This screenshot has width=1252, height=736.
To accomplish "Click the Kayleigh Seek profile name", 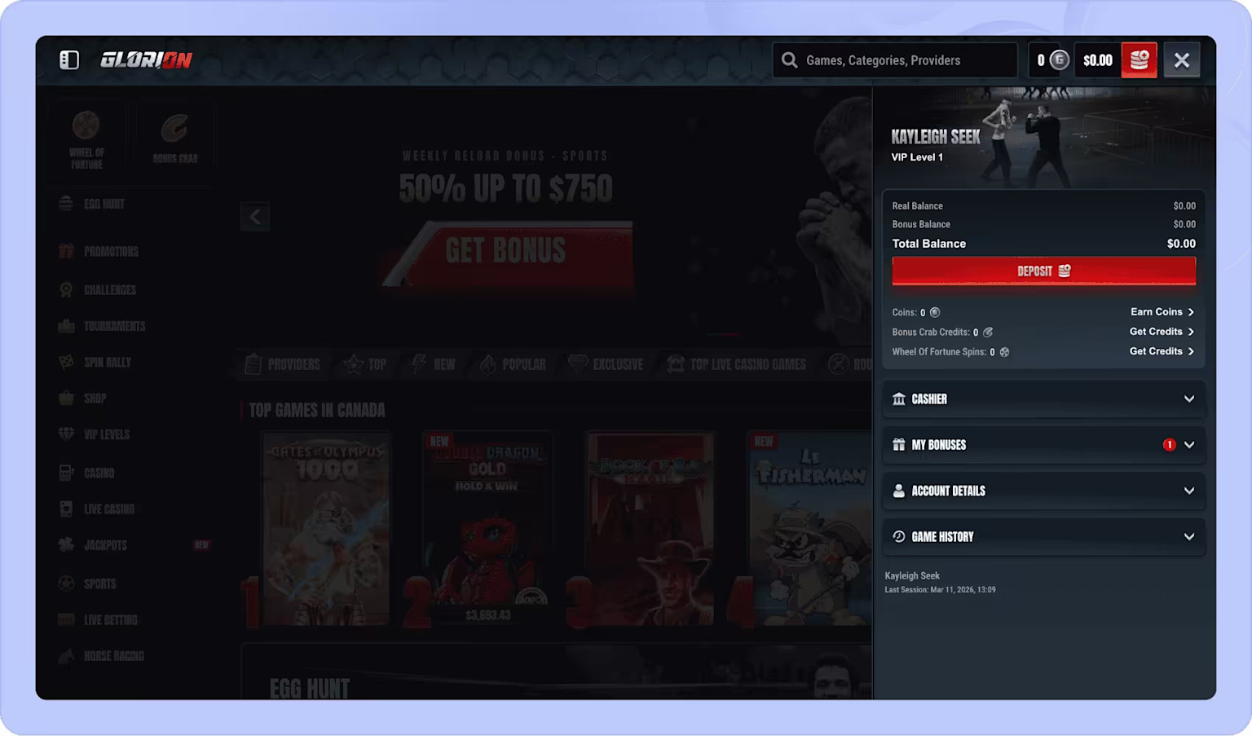I will point(936,137).
